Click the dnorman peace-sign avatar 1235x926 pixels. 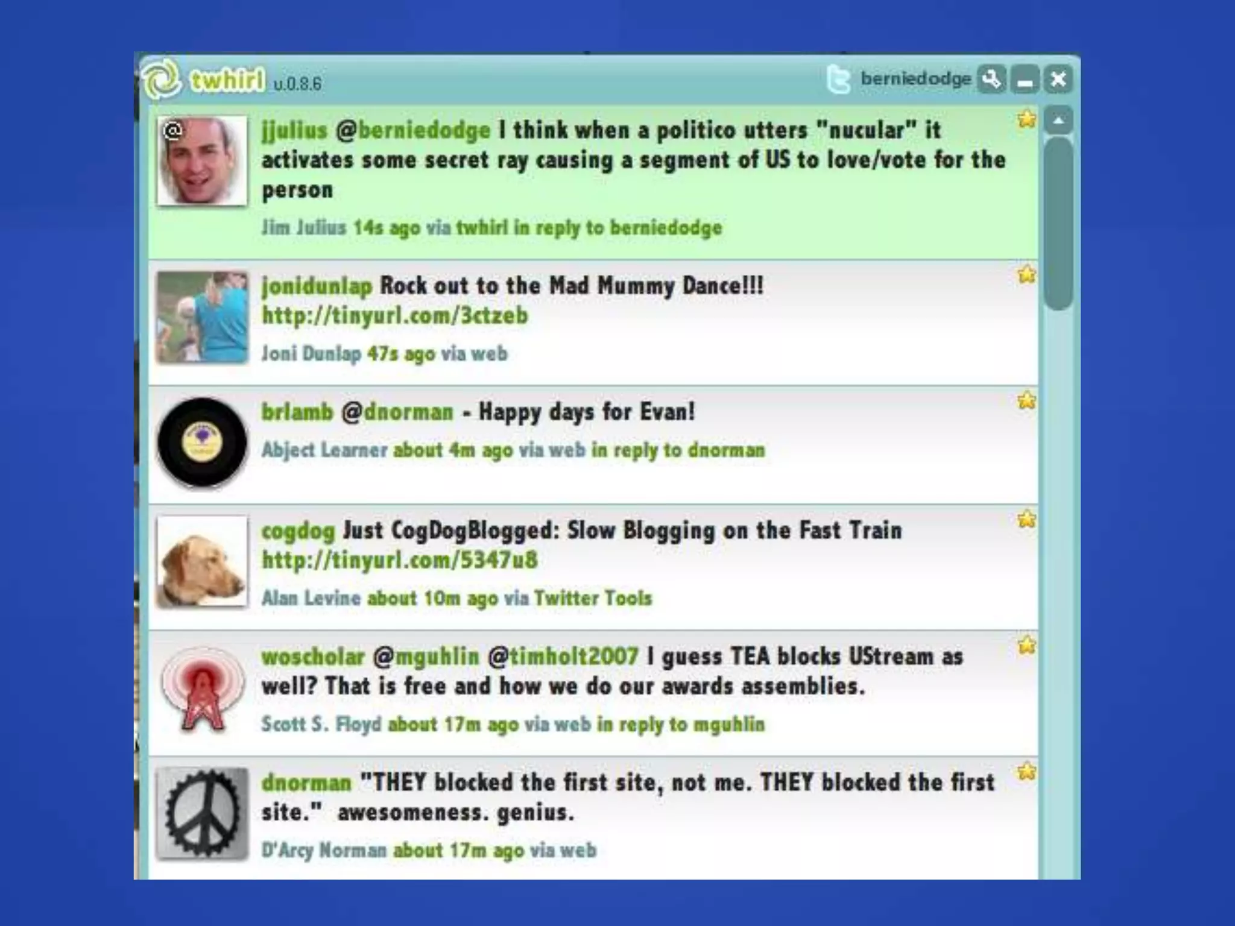[x=202, y=813]
